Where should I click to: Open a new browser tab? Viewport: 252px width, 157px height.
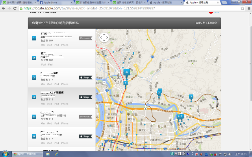click(224, 3)
